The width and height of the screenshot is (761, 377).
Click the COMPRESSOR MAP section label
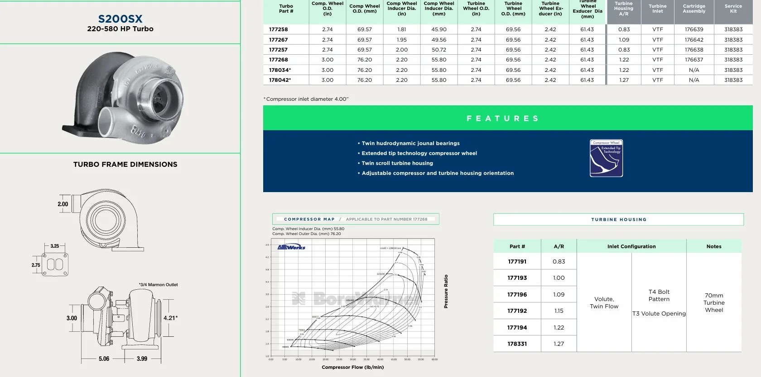point(309,219)
